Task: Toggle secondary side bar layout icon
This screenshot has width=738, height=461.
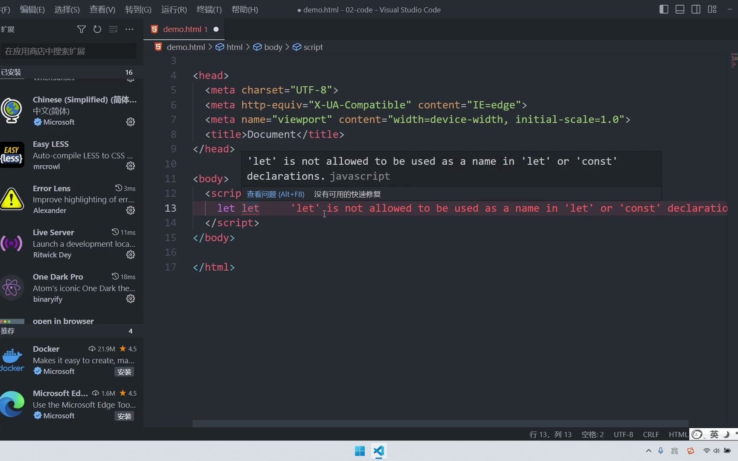Action: [x=696, y=9]
